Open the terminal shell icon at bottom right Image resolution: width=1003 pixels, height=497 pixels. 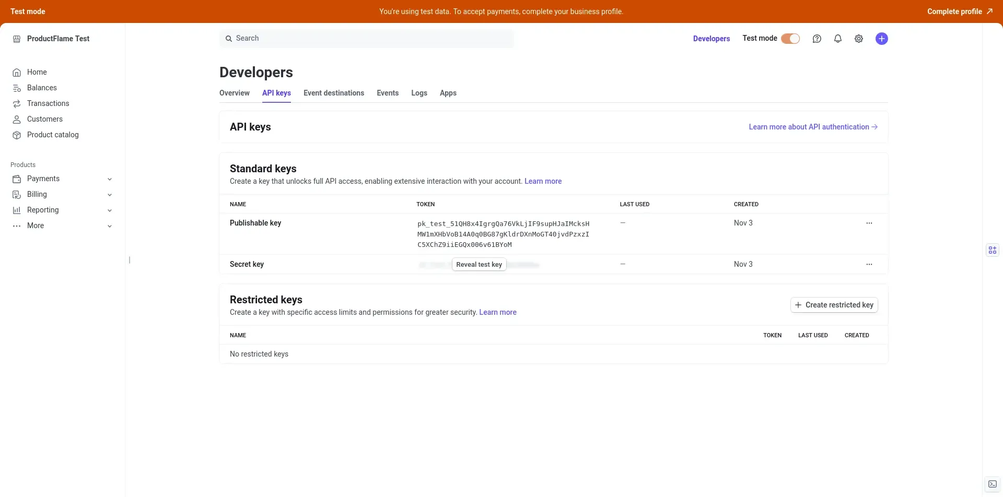point(993,484)
